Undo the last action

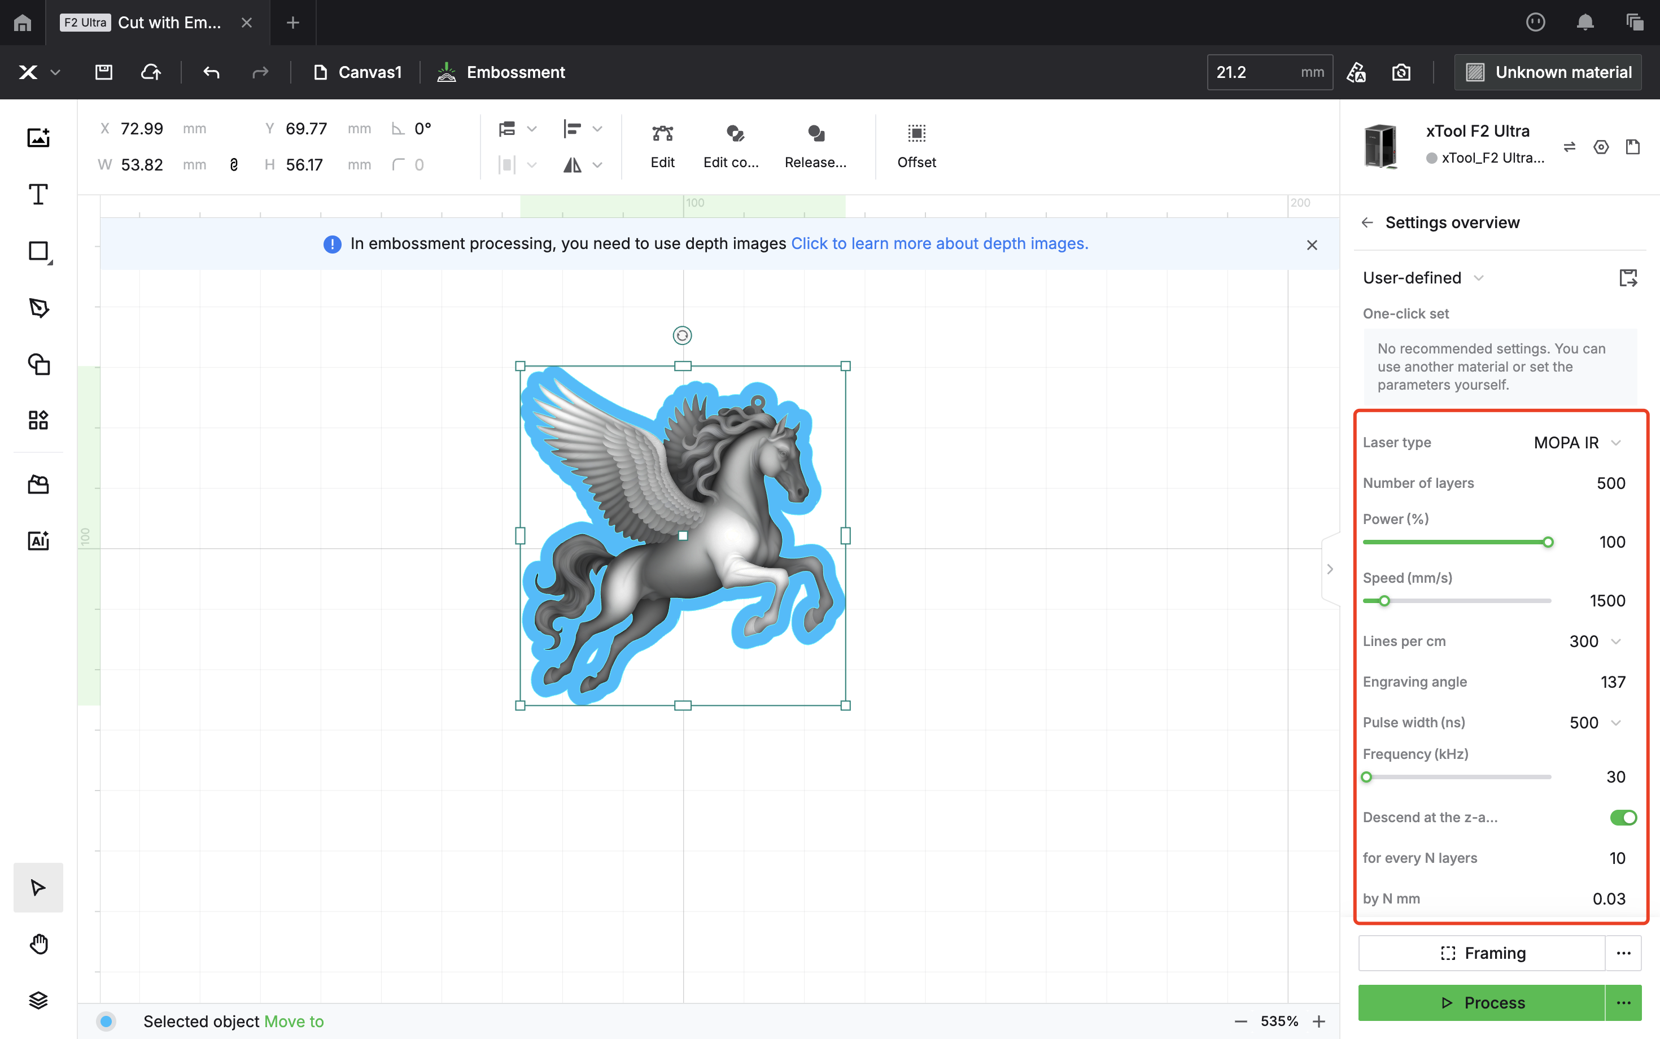click(x=211, y=72)
